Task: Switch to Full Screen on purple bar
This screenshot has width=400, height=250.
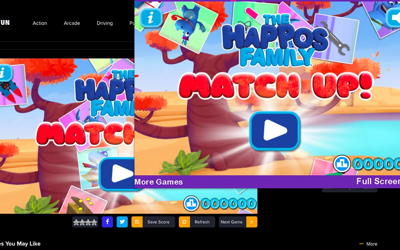Action: [x=378, y=182]
